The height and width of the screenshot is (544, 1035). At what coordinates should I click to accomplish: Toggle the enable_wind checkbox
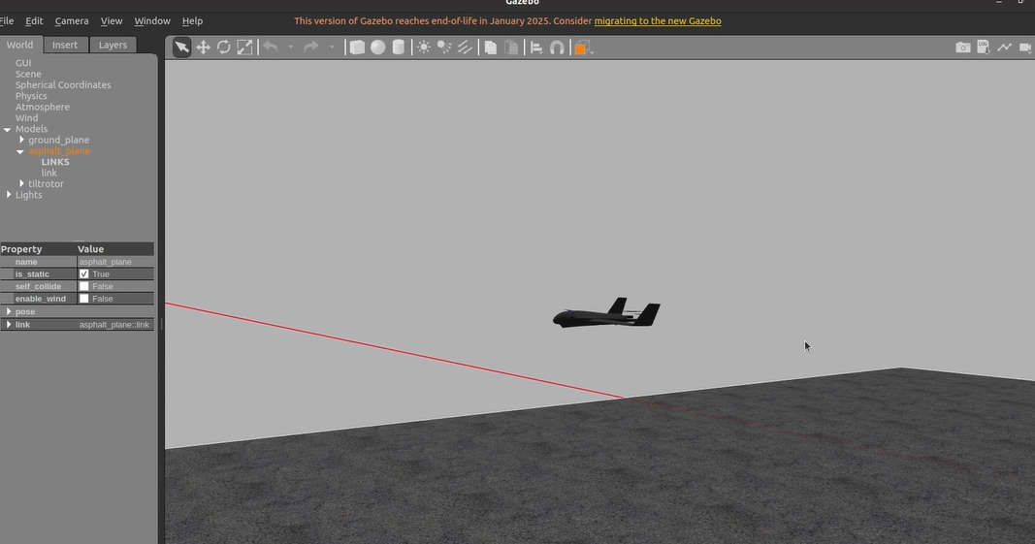[84, 299]
